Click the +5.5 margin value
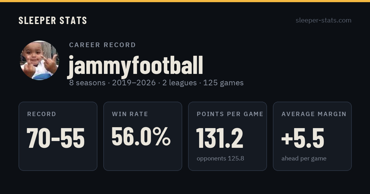This screenshot has width=370, height=194. pyautogui.click(x=302, y=138)
